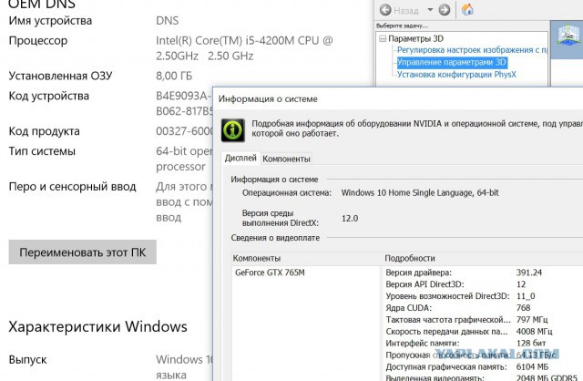This screenshot has width=583, height=381.
Task: Click the Forward arrow in NVIDIA panel
Action: click(445, 10)
